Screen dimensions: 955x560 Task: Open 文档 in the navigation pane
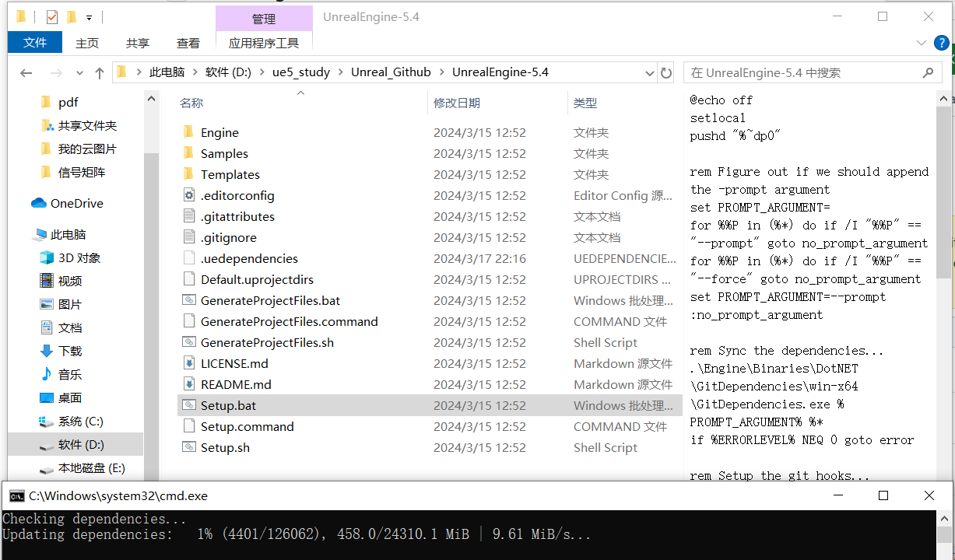click(x=61, y=327)
